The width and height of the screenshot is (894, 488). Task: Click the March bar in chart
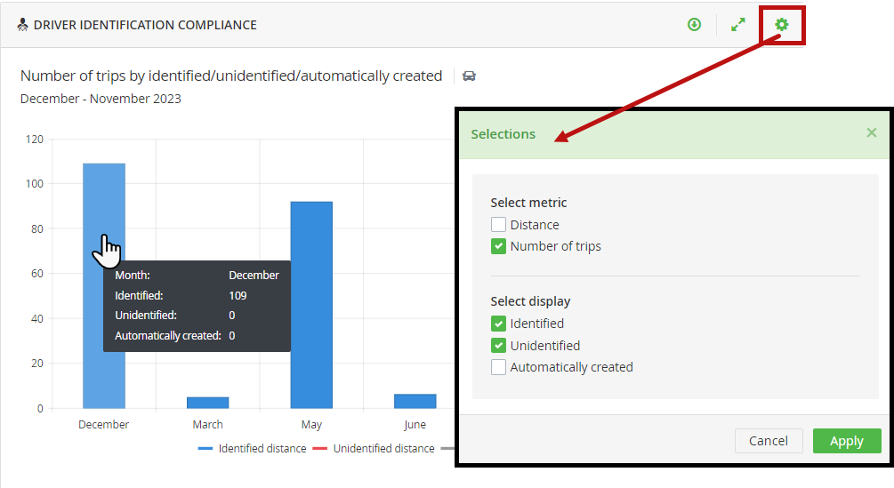(x=207, y=403)
